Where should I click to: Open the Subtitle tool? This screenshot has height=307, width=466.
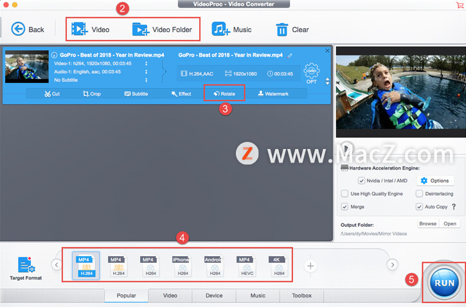pyautogui.click(x=136, y=94)
